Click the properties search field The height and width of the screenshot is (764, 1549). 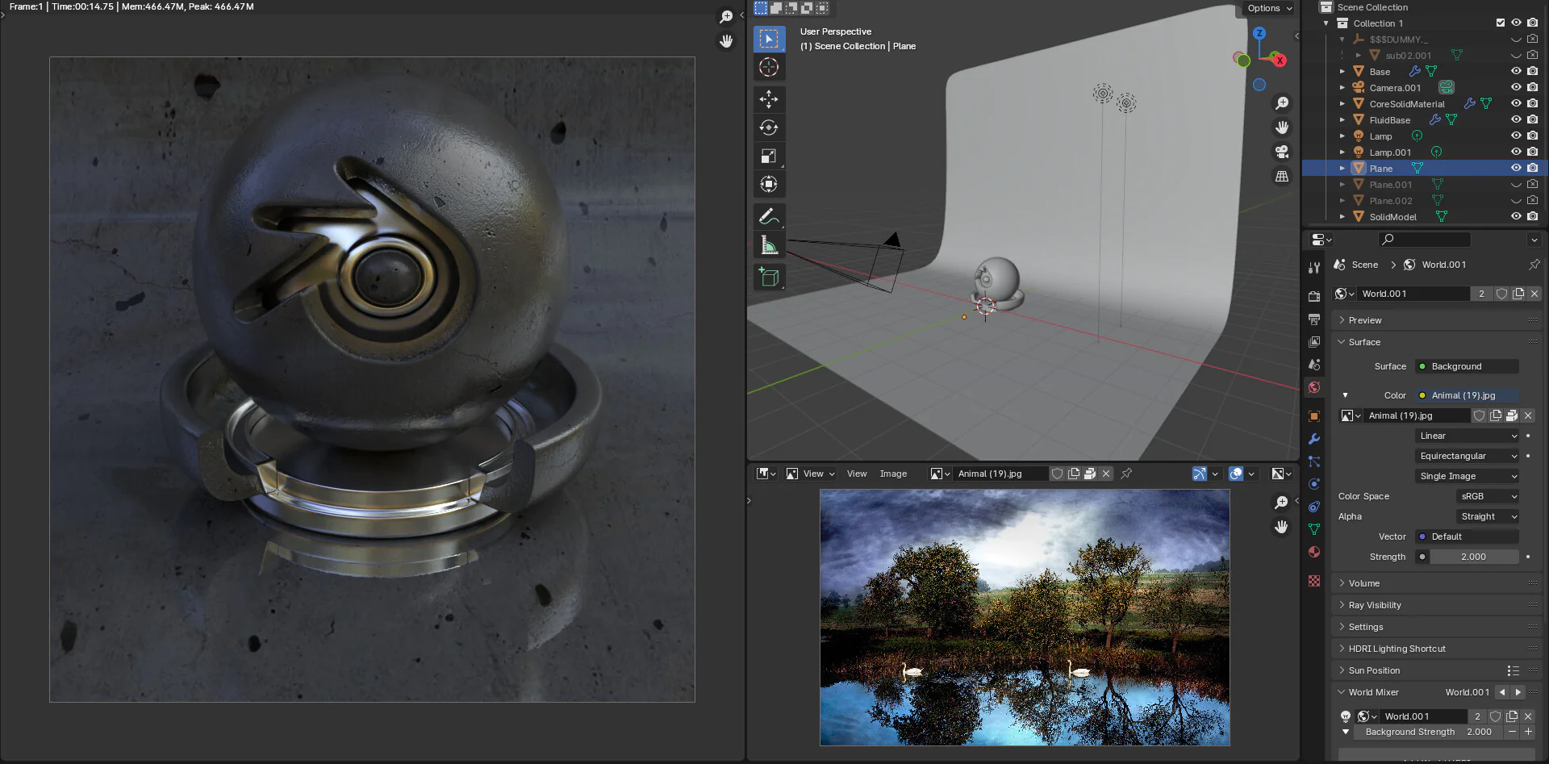1425,240
